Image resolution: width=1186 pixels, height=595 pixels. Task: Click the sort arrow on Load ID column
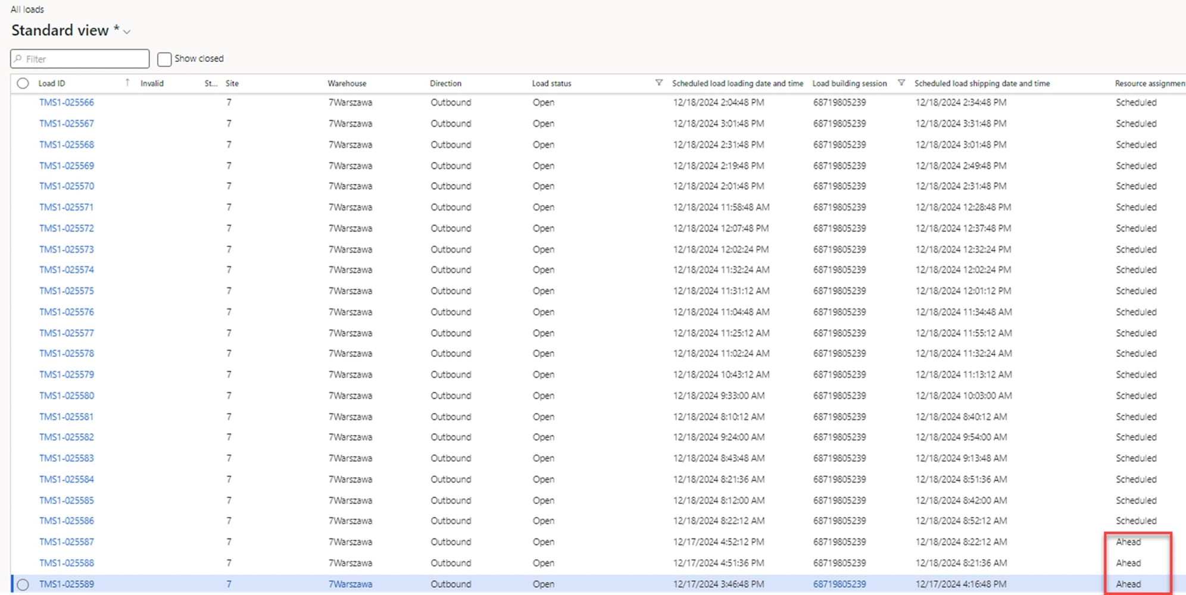point(127,83)
